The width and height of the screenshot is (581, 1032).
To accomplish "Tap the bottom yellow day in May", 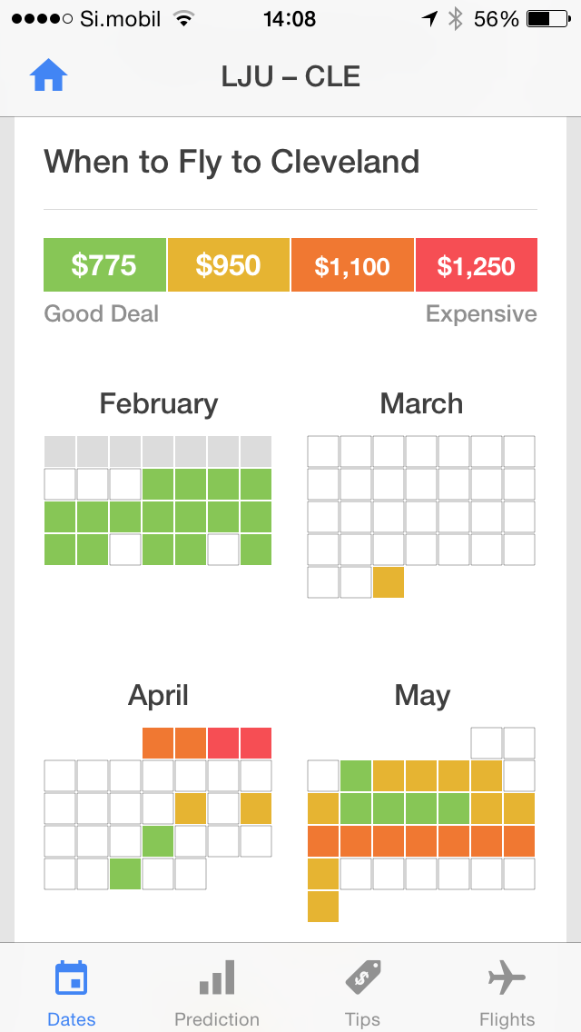I will [323, 907].
